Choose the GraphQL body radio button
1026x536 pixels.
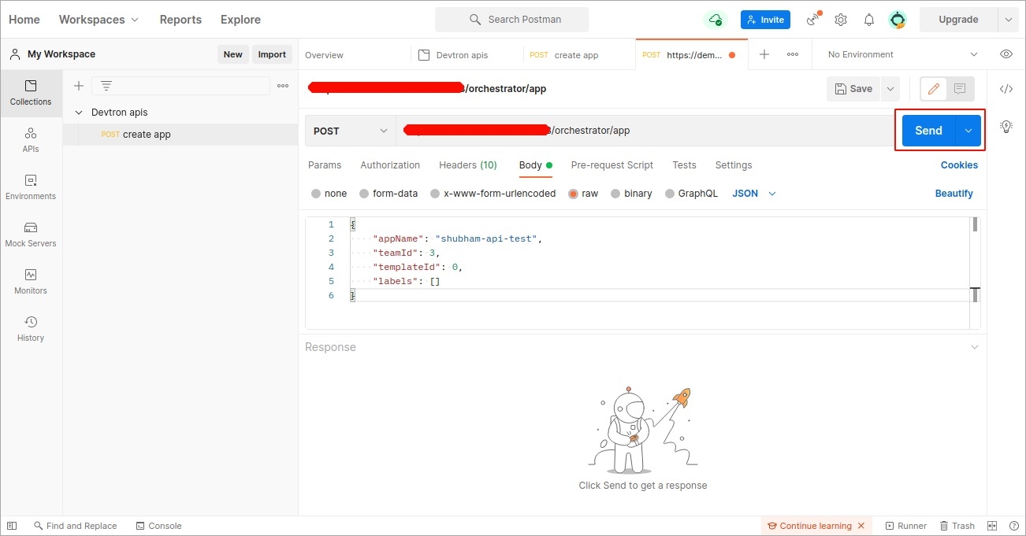(x=670, y=194)
